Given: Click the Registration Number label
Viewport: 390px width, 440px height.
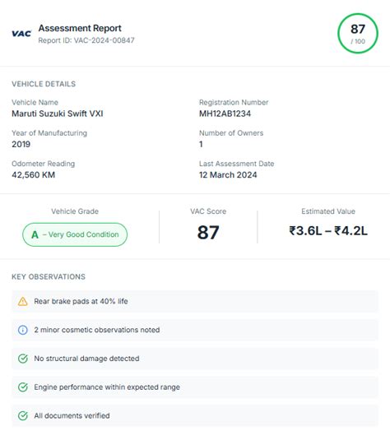Looking at the screenshot, I should (x=234, y=103).
